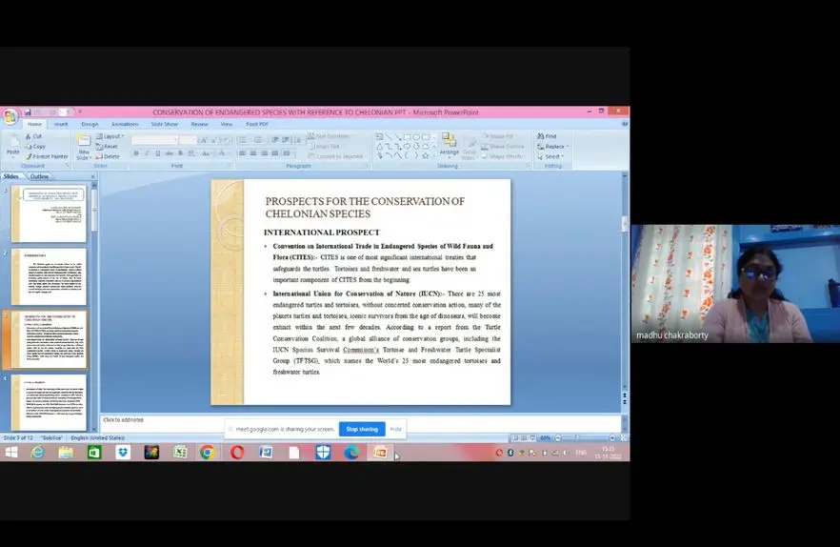
Task: Toggle Italic formatting in Font group
Action: (146, 153)
